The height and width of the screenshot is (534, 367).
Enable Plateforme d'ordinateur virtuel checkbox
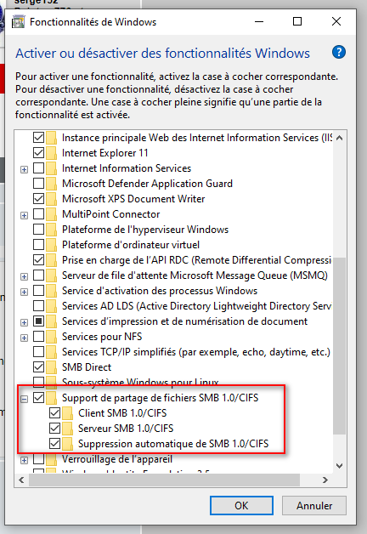[38, 245]
